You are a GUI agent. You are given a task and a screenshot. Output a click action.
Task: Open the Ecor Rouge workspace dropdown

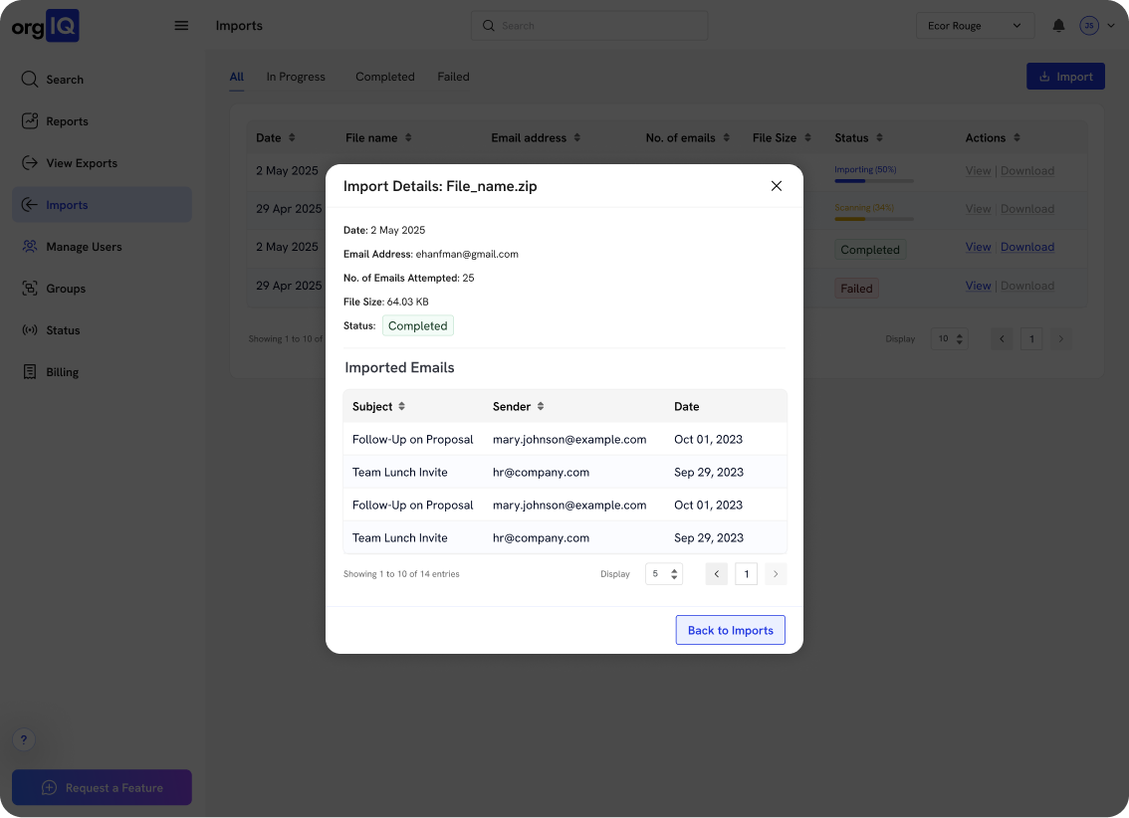975,25
